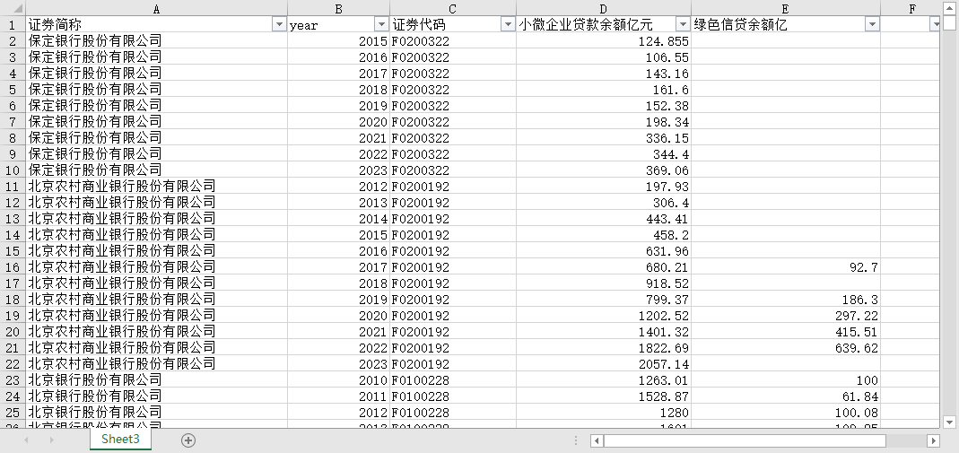The width and height of the screenshot is (959, 453).
Task: Open filter dropdown in column F header
Action: [935, 24]
